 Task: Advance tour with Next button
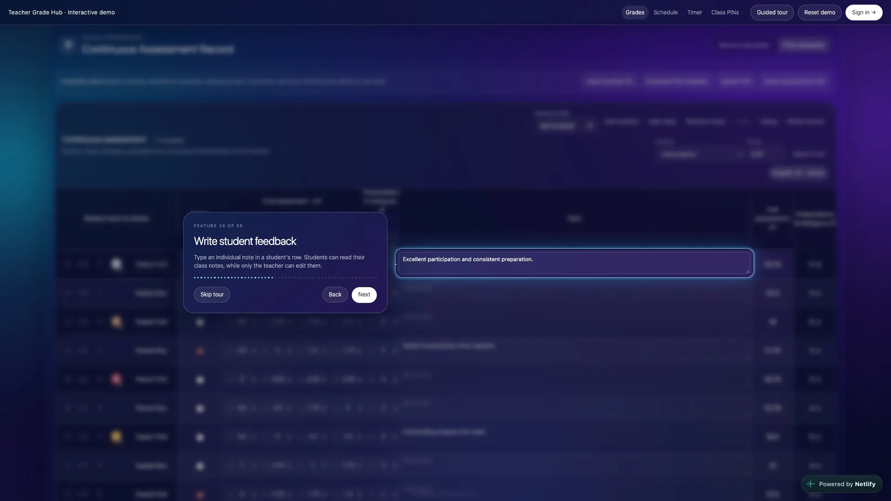point(364,295)
